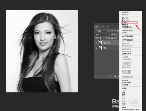Select 合并可见图层 menu entry
The width and height of the screenshot is (146, 111).
(x=126, y=83)
